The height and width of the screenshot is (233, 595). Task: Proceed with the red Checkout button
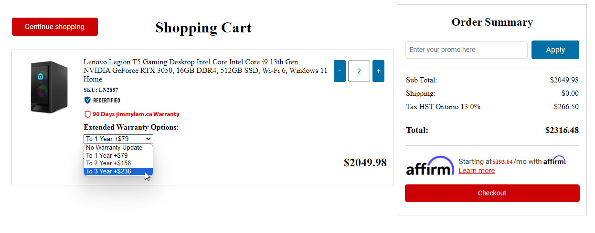click(x=492, y=193)
